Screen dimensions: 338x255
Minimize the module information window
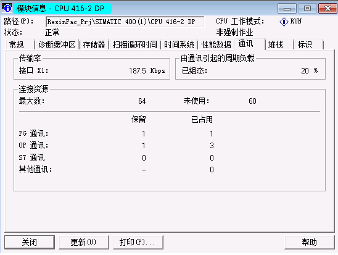(x=287, y=9)
